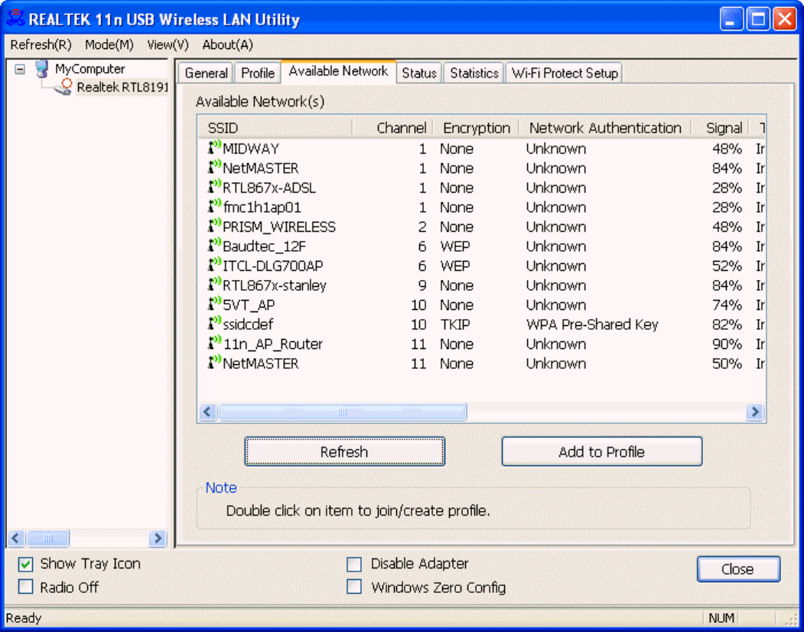Viewport: 804px width, 632px height.
Task: Click tree panel scroll right arrow
Action: (158, 538)
